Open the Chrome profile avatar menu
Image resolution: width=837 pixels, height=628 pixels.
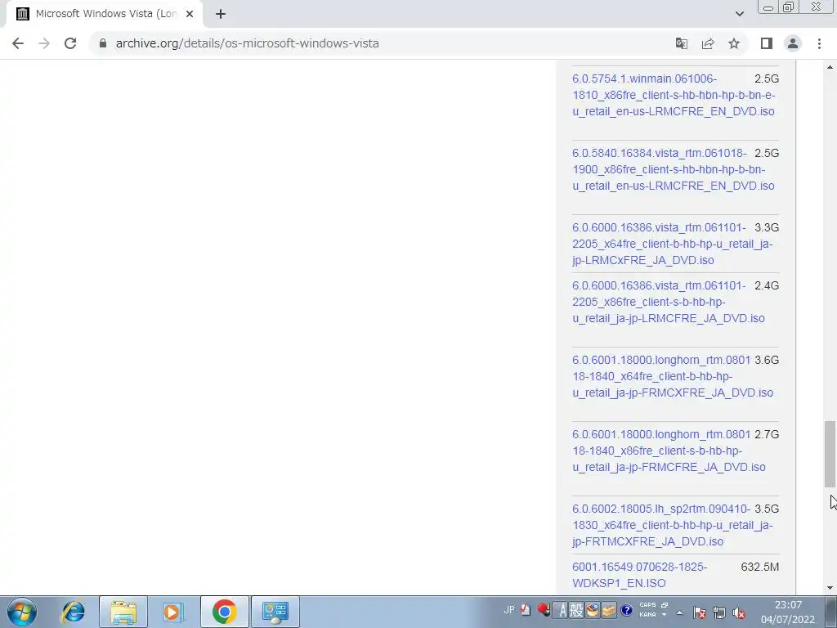click(x=793, y=43)
